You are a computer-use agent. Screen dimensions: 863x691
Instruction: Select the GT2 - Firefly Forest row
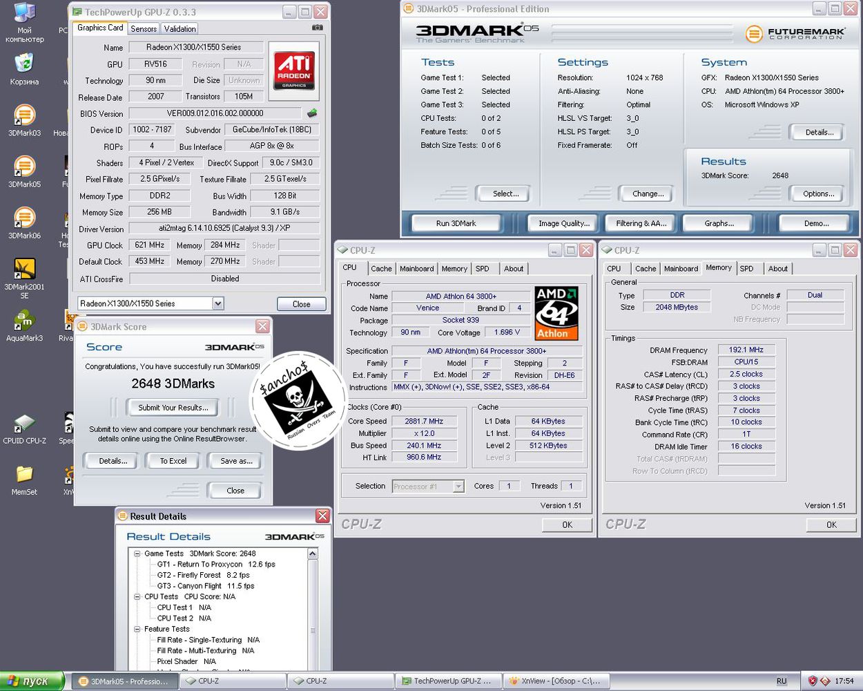(203, 575)
